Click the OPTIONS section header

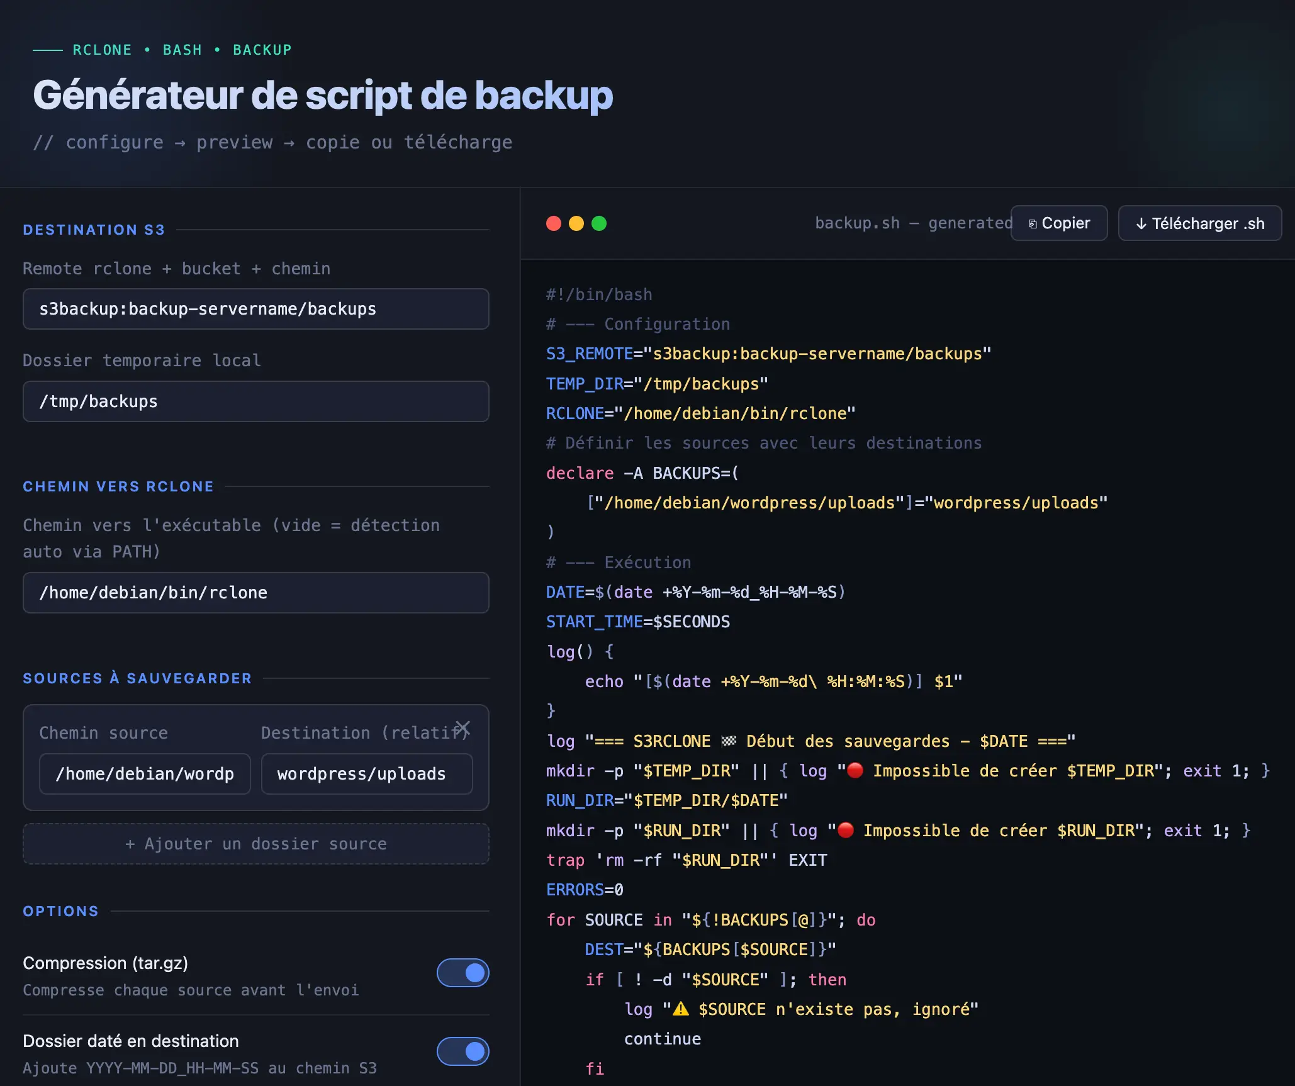tap(61, 911)
